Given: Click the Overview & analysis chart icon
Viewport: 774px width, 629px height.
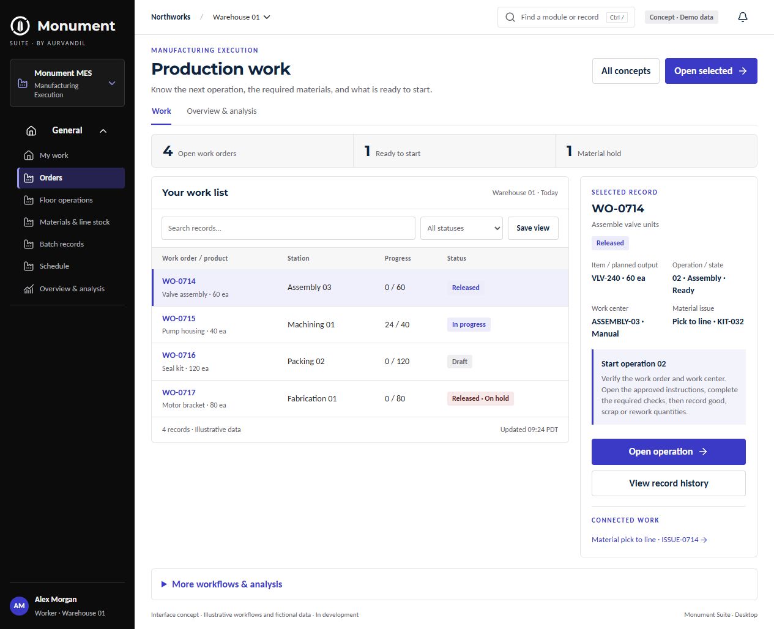Looking at the screenshot, I should click(x=29, y=289).
